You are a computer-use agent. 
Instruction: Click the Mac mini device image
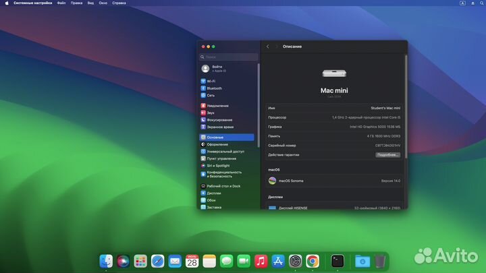point(334,73)
